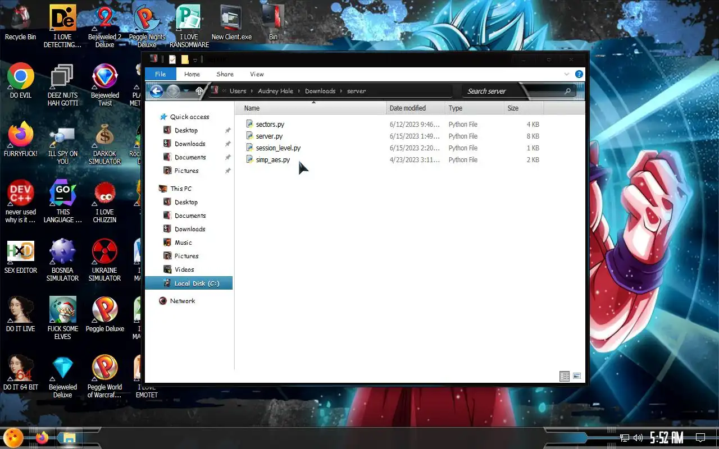Select the Bejeweled Twist desktop shortcut
Screen dimensions: 719x449
tap(105, 84)
